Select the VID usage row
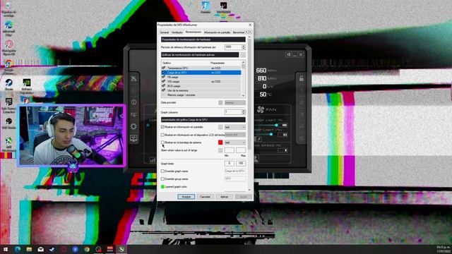The image size is (452, 254). 201,82
